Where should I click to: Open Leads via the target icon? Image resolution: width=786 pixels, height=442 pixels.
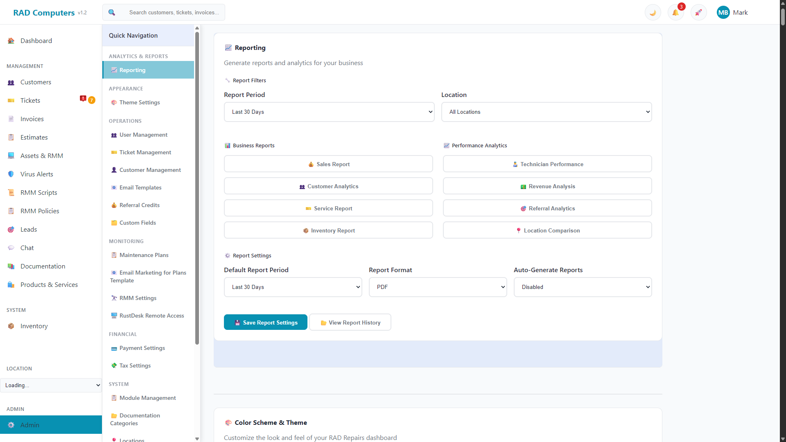[x=11, y=229]
